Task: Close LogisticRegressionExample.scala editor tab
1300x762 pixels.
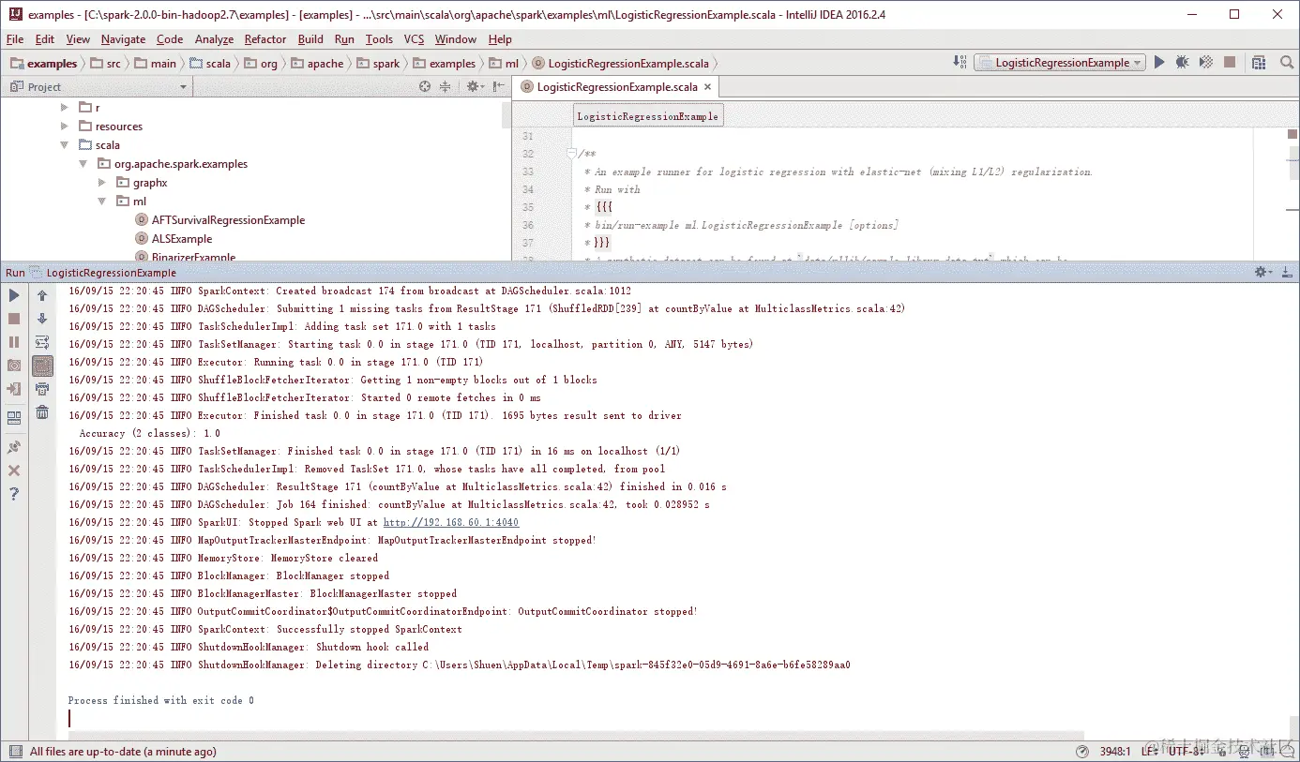Action: [708, 86]
